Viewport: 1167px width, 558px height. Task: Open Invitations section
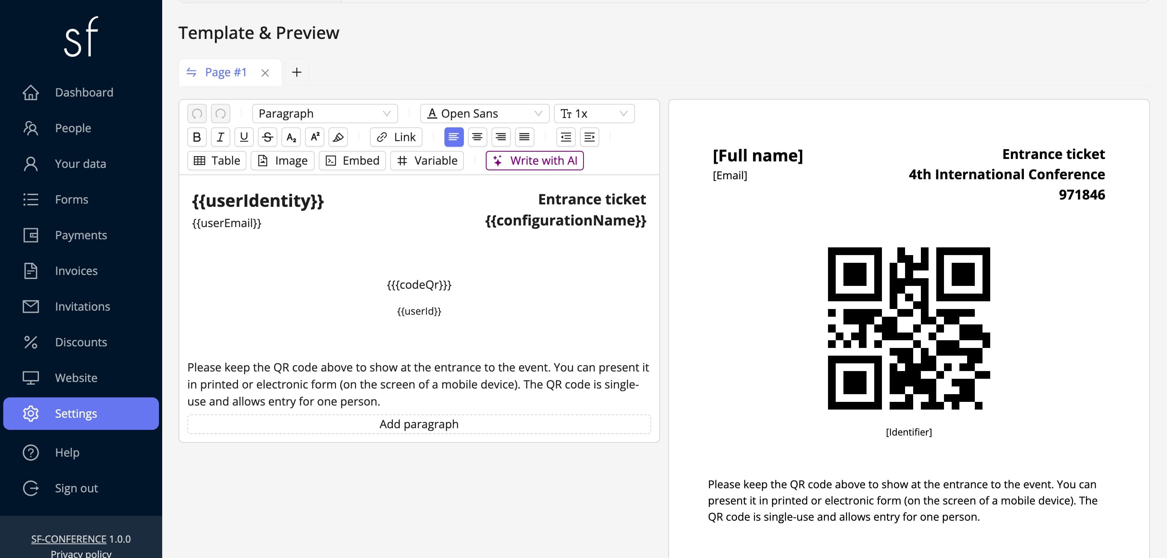(x=81, y=307)
